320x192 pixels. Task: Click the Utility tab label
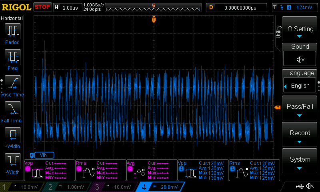278,32
